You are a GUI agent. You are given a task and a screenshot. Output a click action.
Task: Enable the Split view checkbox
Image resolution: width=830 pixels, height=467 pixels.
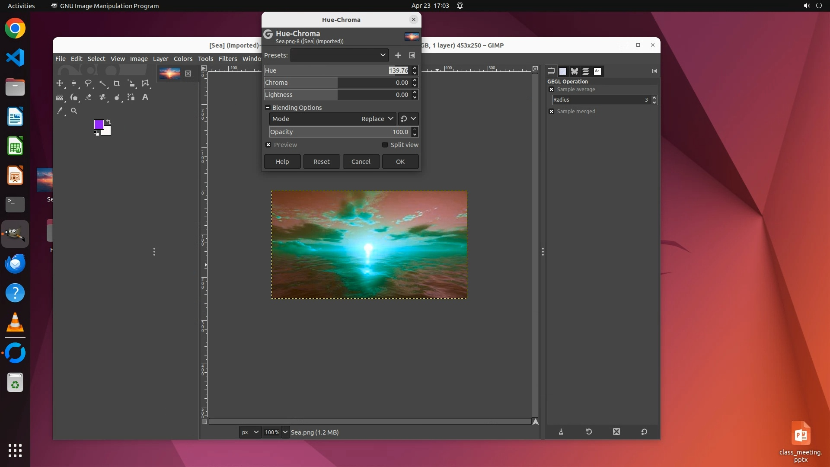pyautogui.click(x=385, y=145)
